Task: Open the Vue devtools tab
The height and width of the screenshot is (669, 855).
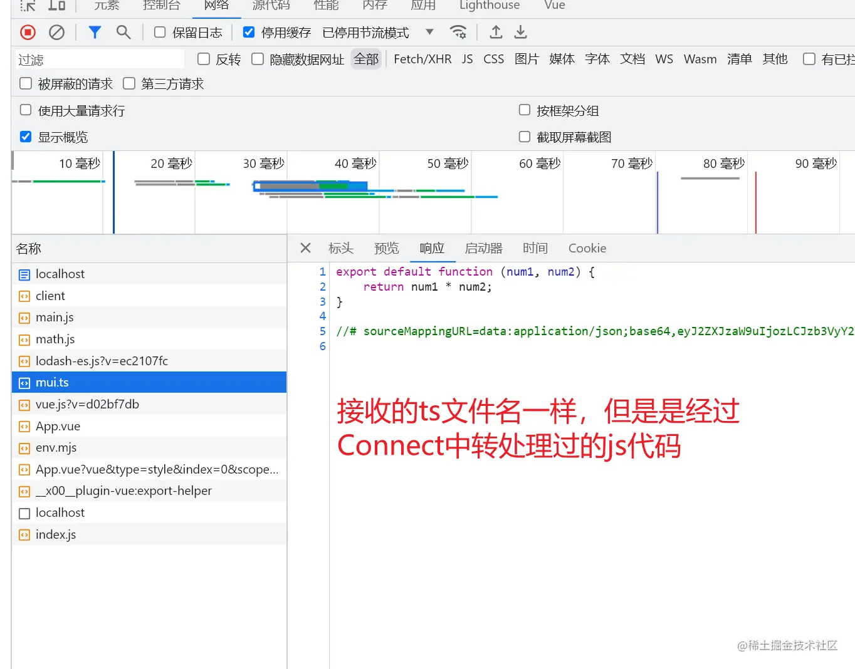Action: pos(555,5)
